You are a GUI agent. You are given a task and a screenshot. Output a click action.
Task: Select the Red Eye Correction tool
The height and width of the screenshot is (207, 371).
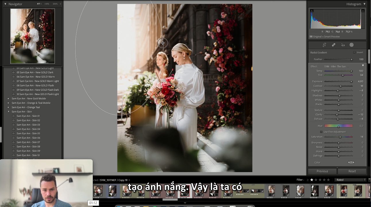click(x=343, y=45)
